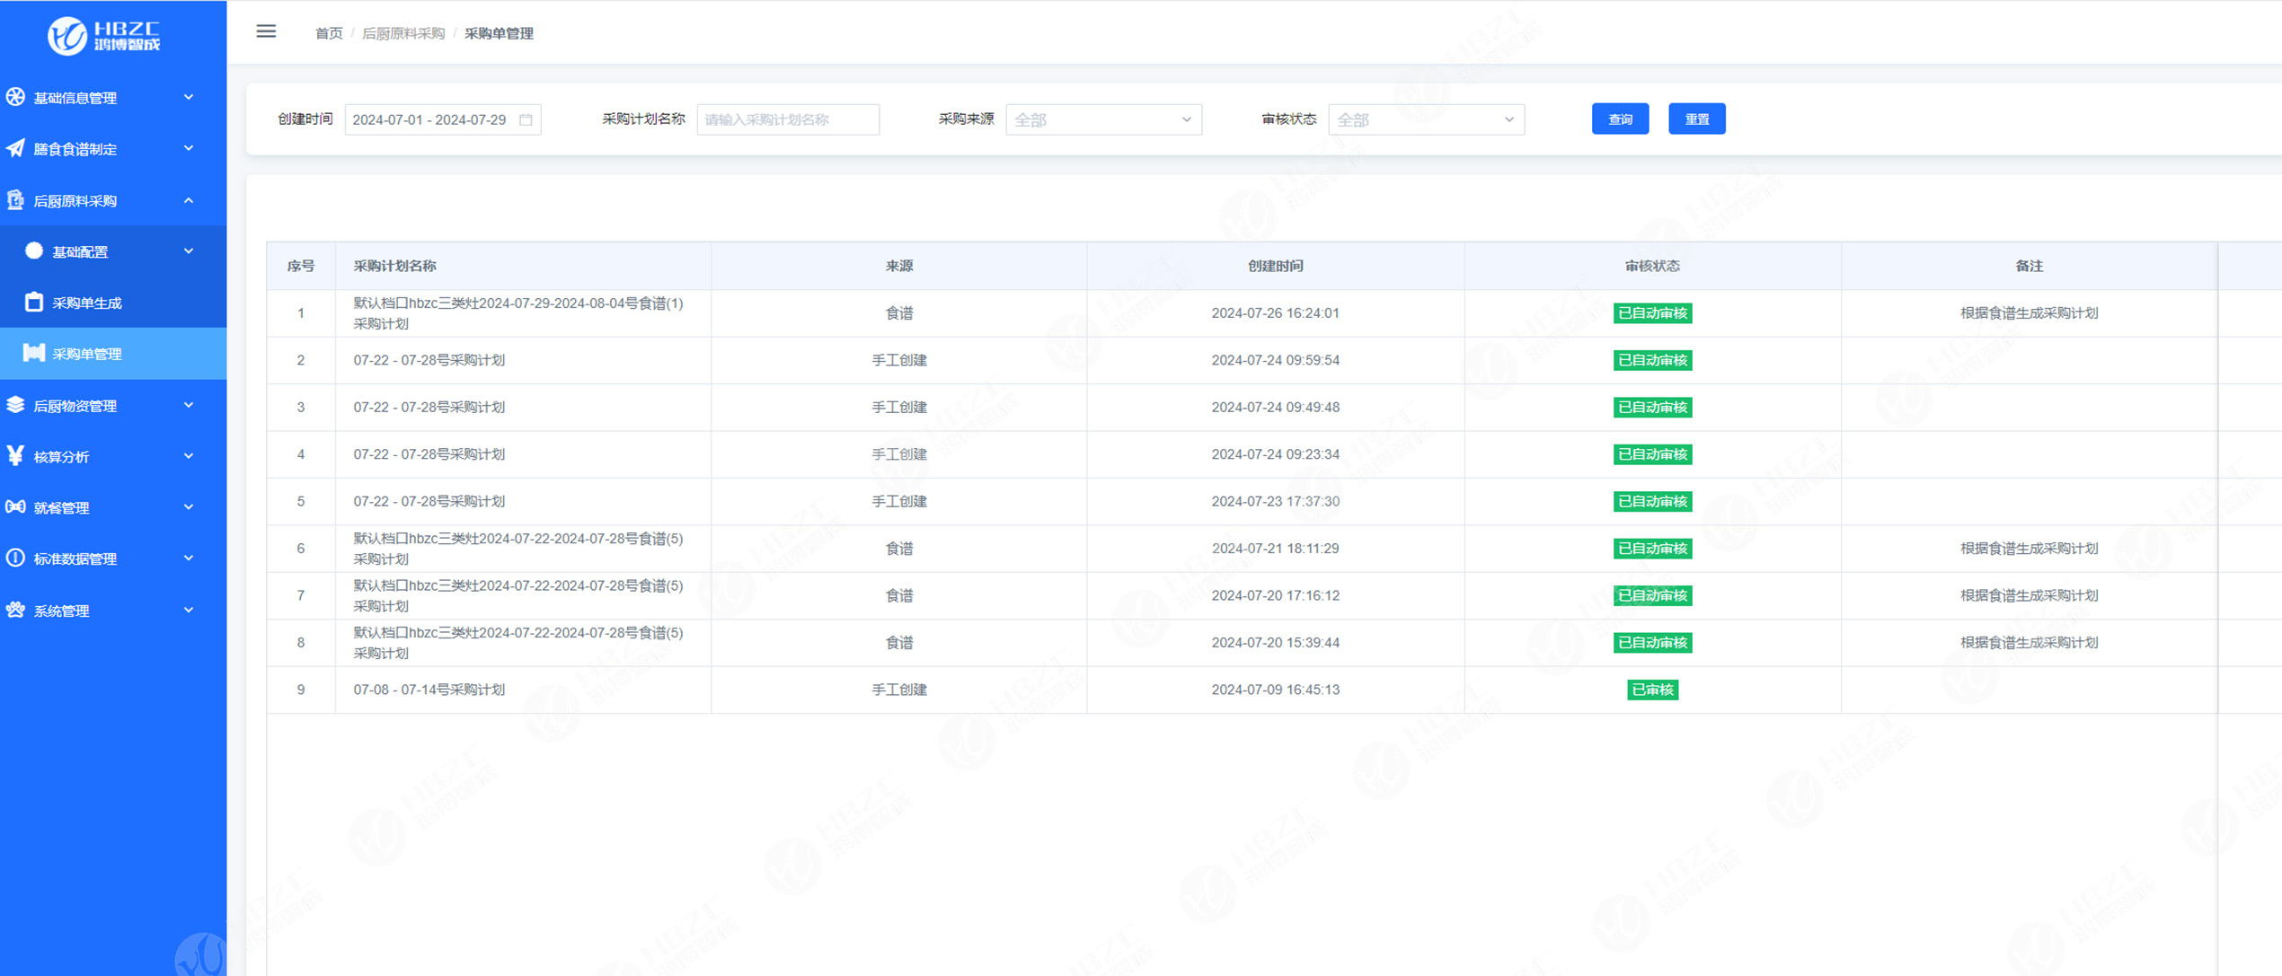The image size is (2282, 976).
Task: Click the 系统管理 icon in sidebar
Action: tap(15, 610)
